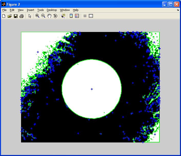Open the File menu
Viewport: 181px width, 156px height.
[x=4, y=10]
